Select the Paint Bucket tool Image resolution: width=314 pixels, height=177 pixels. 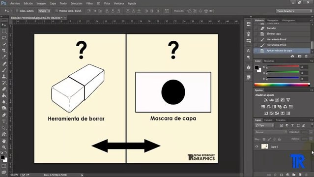(x=4, y=95)
